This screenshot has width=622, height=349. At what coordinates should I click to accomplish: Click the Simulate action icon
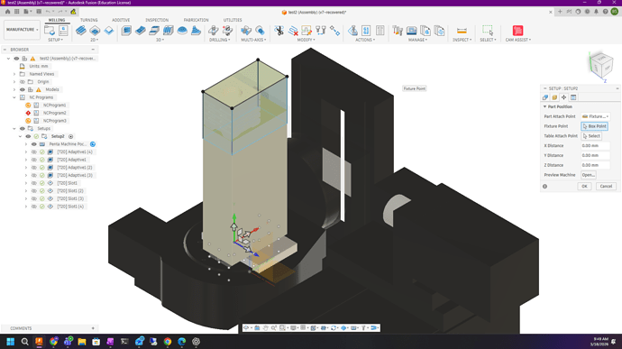pos(352,31)
